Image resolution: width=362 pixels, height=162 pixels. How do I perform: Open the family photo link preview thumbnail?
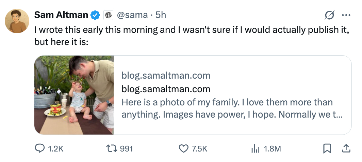(x=74, y=95)
